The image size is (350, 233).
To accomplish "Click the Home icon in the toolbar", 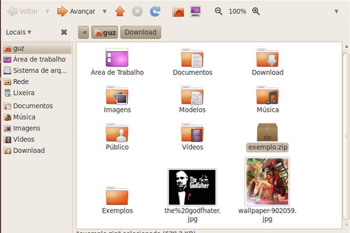I will point(178,11).
